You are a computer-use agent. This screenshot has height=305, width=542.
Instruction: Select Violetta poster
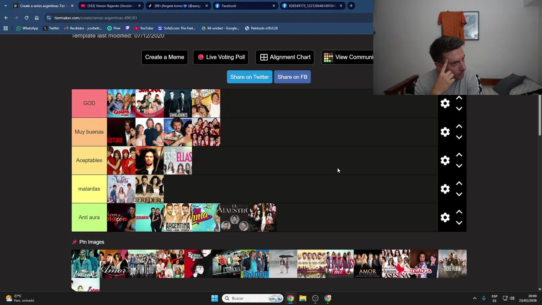[121, 189]
